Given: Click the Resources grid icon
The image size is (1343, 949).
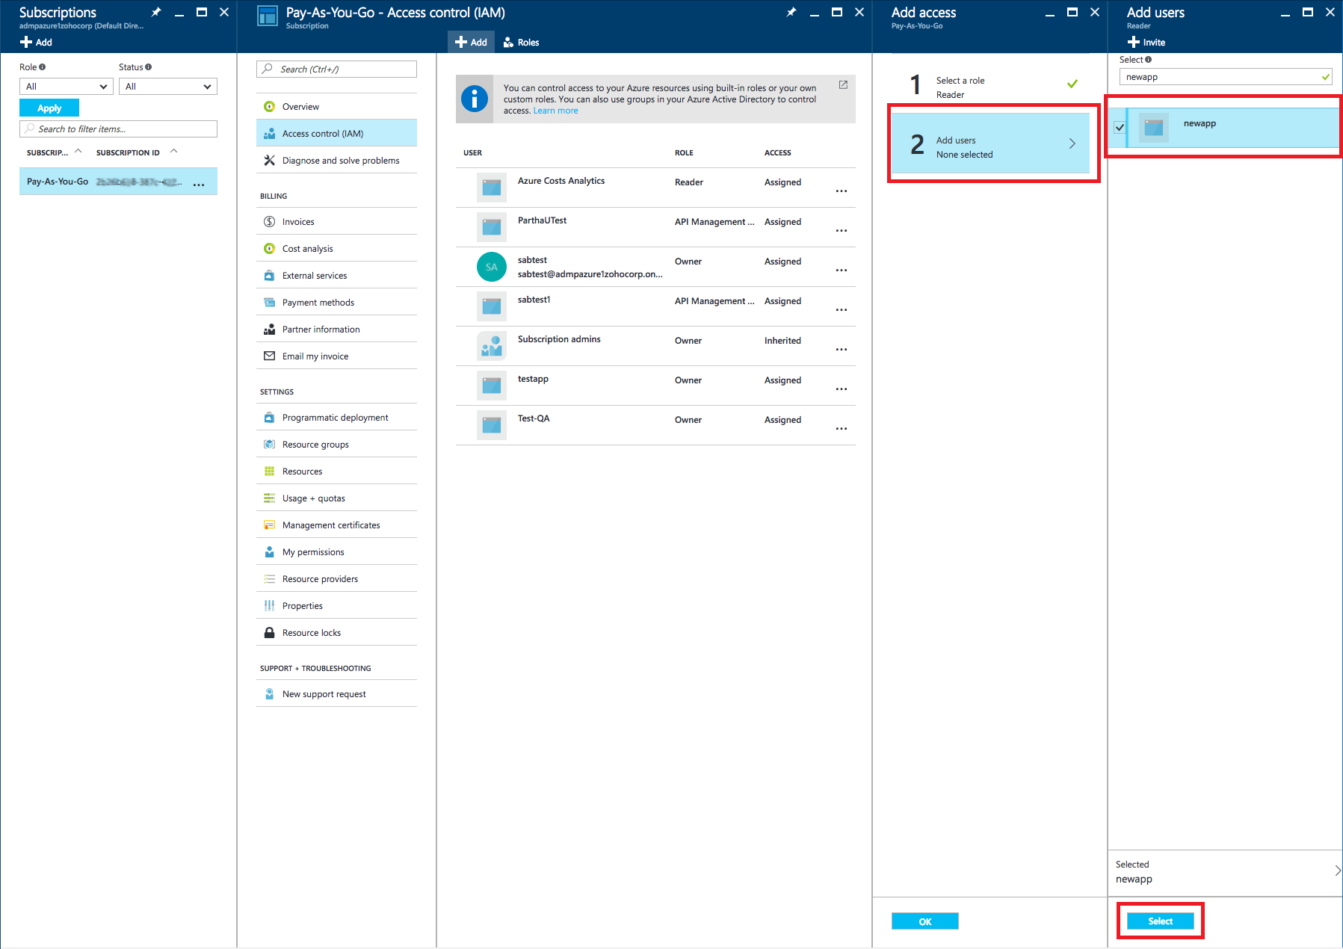Looking at the screenshot, I should (269, 472).
